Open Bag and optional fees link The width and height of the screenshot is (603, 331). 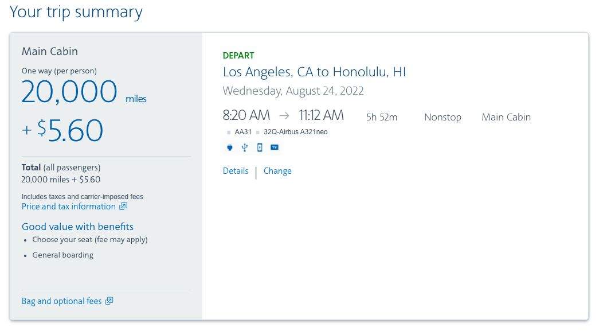(x=61, y=301)
